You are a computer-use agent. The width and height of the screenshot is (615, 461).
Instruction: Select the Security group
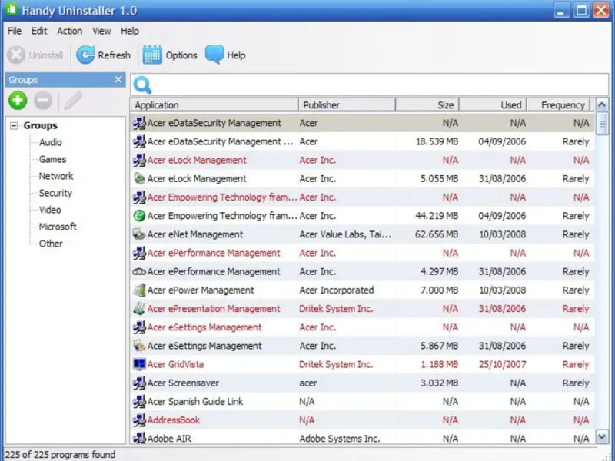pos(55,193)
